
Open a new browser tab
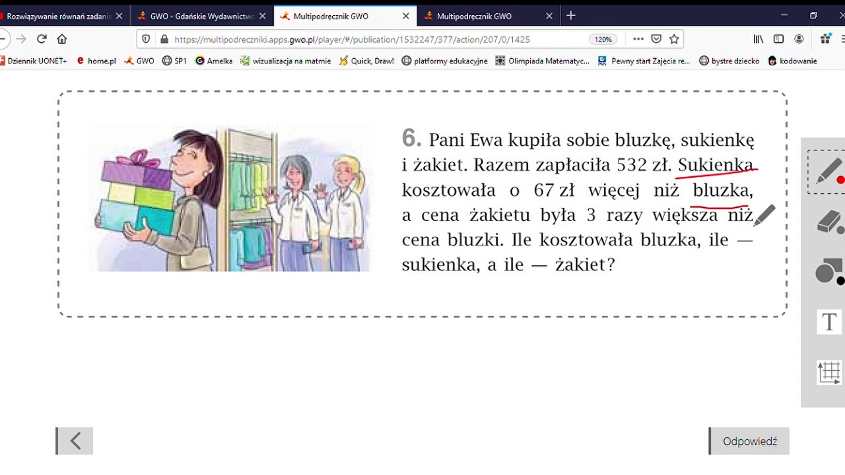tap(571, 15)
